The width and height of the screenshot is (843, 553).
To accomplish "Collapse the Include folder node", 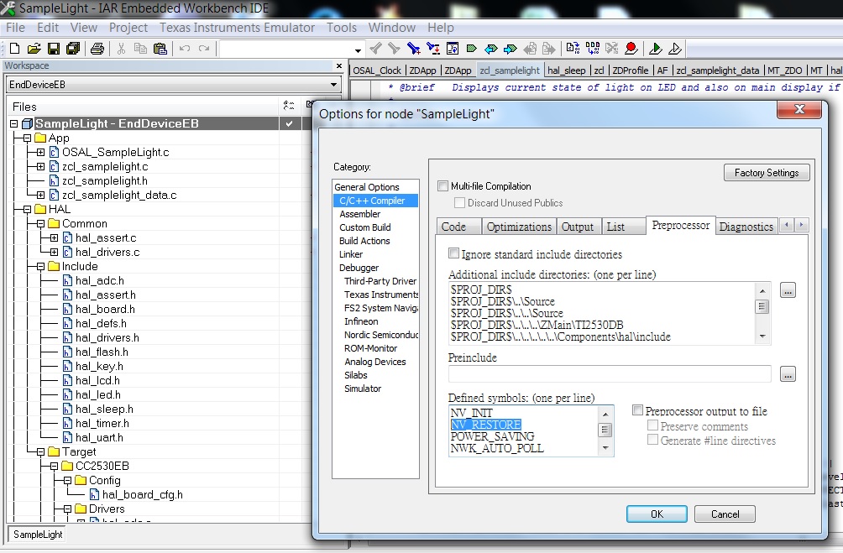I will pos(40,267).
